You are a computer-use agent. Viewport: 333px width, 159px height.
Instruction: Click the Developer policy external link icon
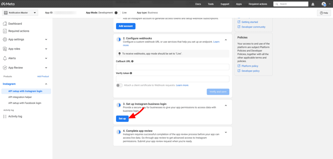[x=239, y=71]
